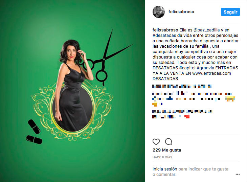
Task: Click the Inicia sesión login link
Action: 165,169
